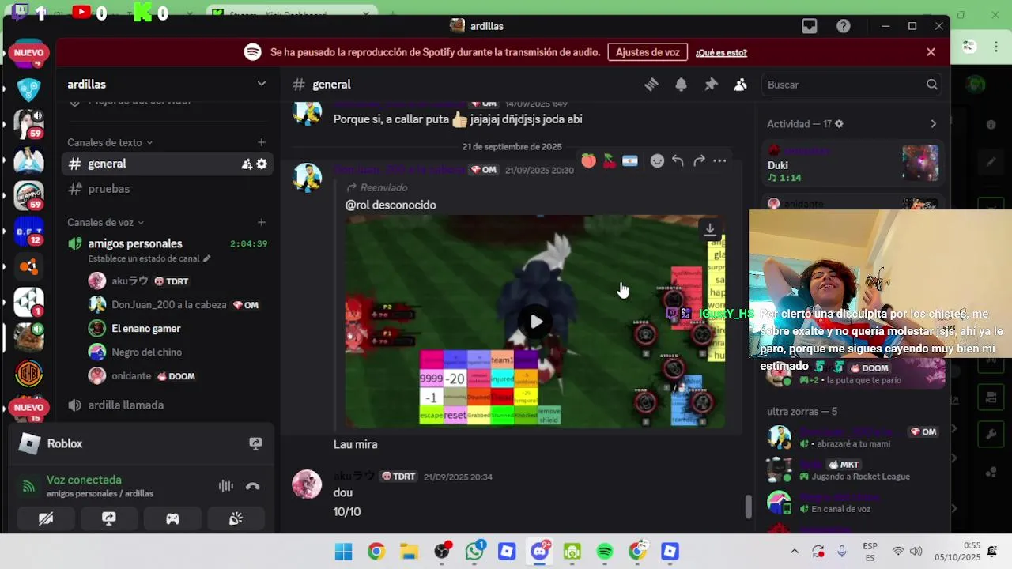Viewport: 1012px width, 569px height.
Task: Open amigos personales voice channel
Action: [134, 243]
